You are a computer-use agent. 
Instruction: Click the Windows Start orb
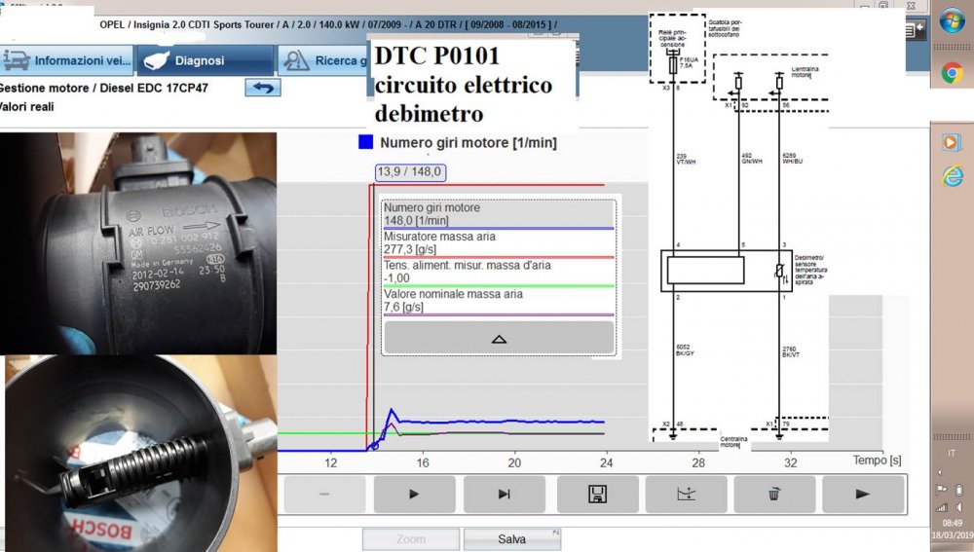pos(952,21)
